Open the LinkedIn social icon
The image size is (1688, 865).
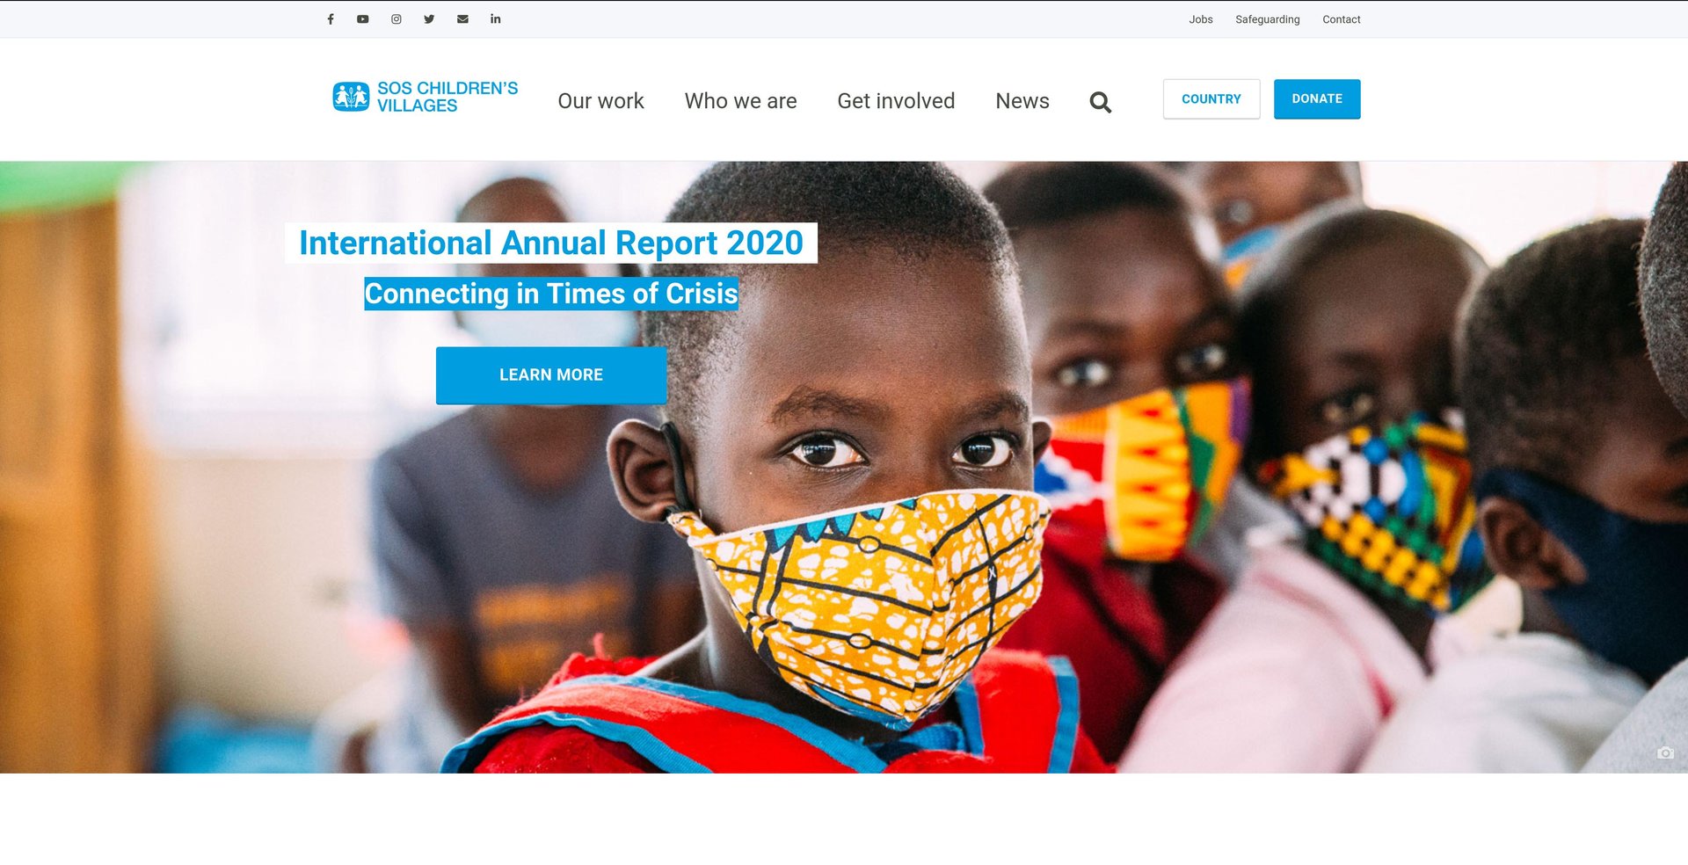click(496, 18)
